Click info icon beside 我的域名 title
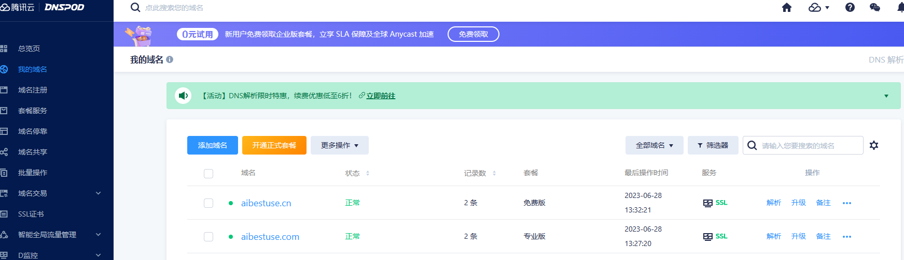Viewport: 904px width, 260px height. (x=170, y=59)
